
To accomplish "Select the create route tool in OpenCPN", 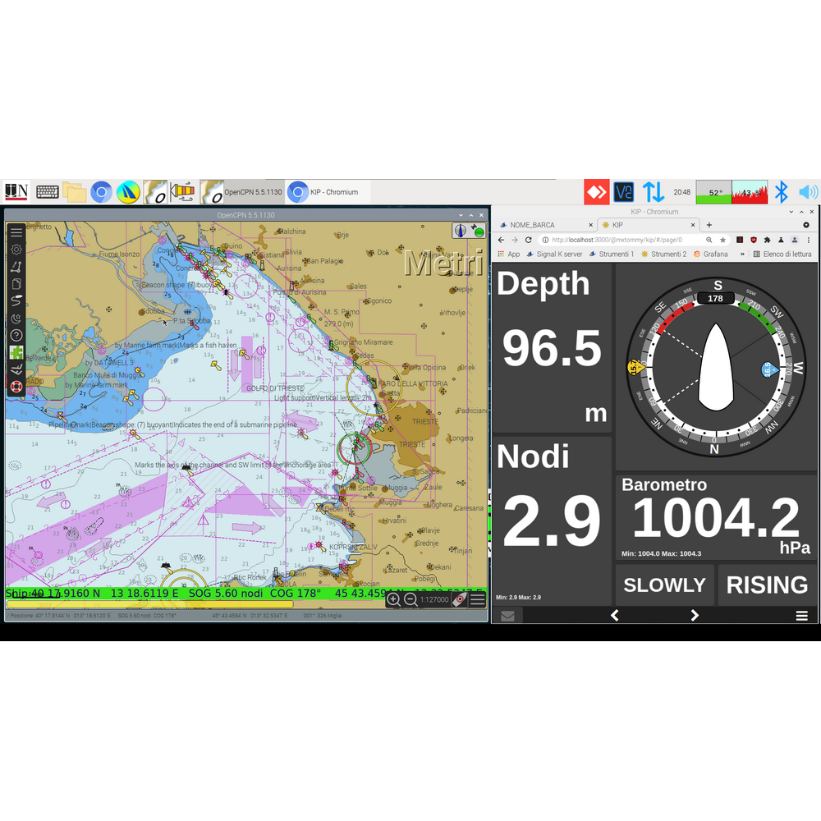I will pos(16,267).
